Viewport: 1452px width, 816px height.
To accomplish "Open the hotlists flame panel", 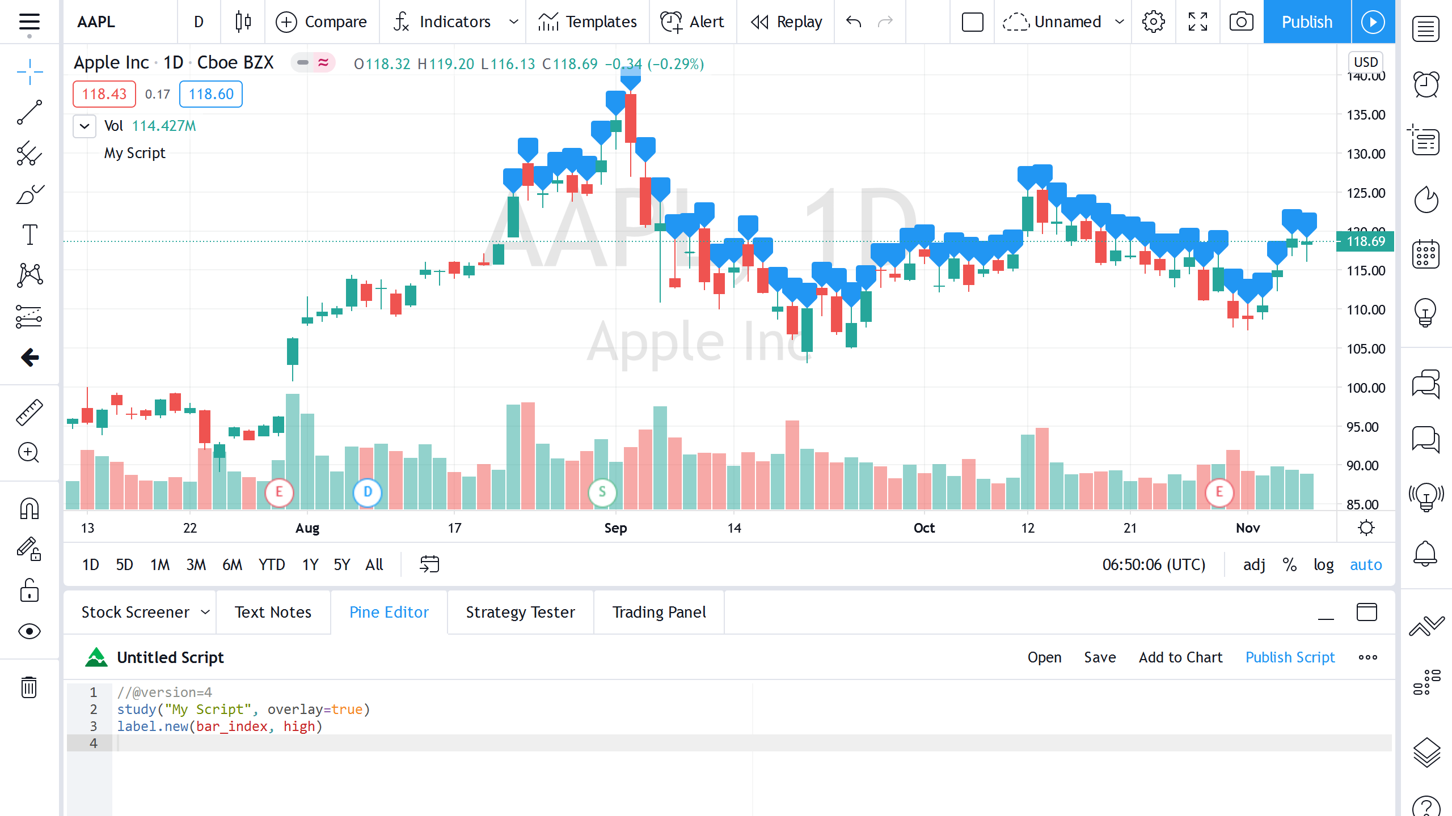I will coord(1426,199).
